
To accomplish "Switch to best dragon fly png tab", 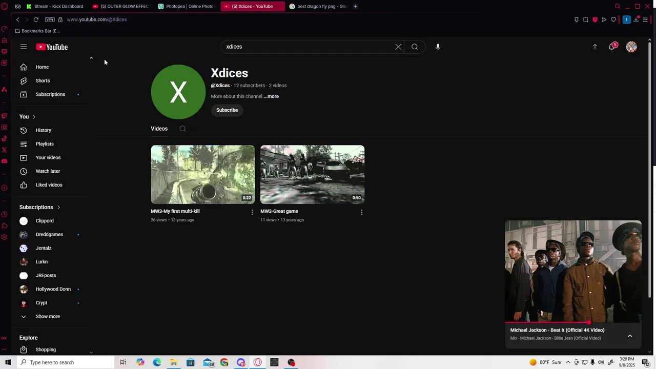I will click(318, 6).
